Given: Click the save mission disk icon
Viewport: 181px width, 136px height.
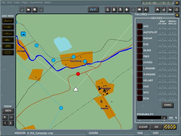Looking at the screenshot, I should (35, 10).
